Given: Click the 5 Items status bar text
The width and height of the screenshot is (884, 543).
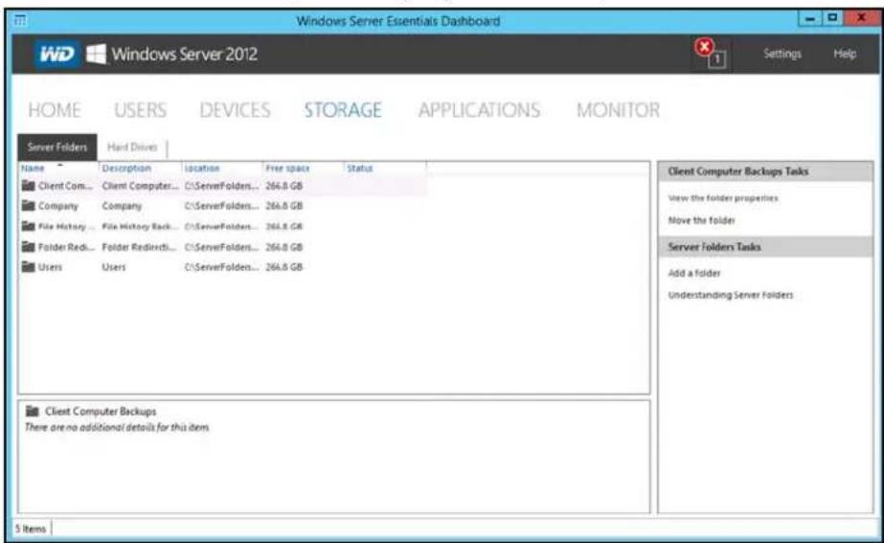Looking at the screenshot, I should click(31, 529).
